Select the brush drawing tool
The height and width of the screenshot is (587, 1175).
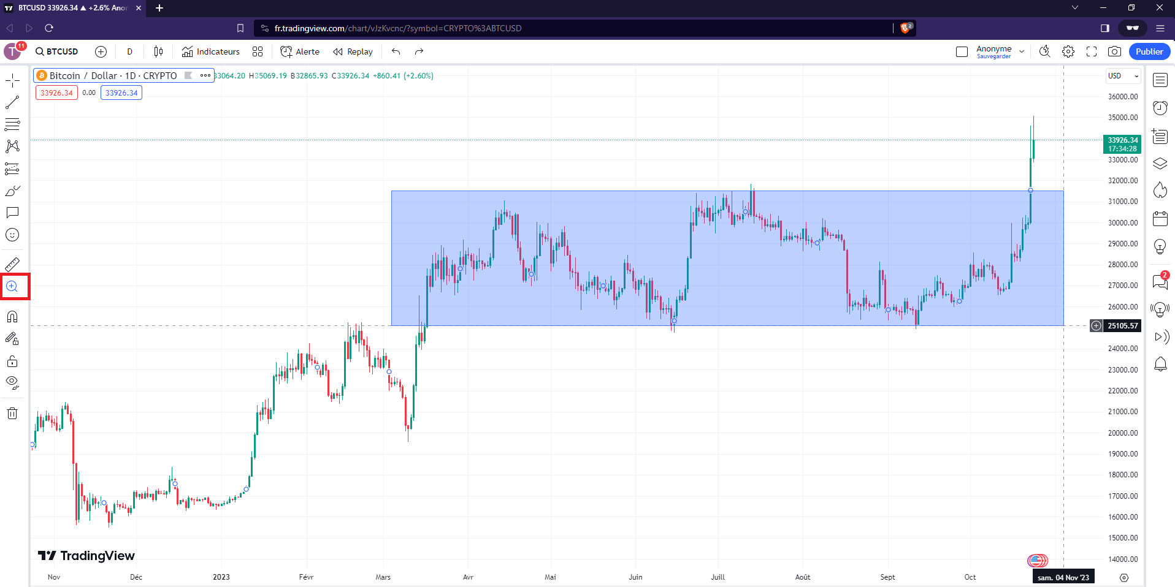coord(12,191)
